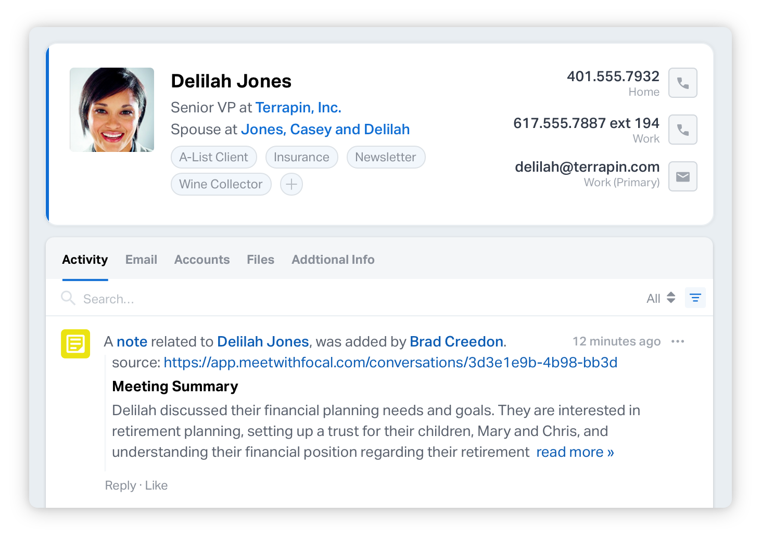Switch to the Email tab
The image size is (761, 539).
pyautogui.click(x=141, y=260)
